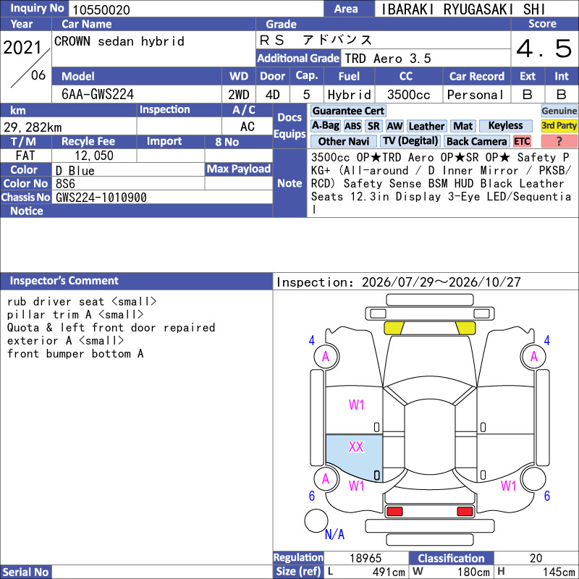Click classification value 20

(536, 558)
